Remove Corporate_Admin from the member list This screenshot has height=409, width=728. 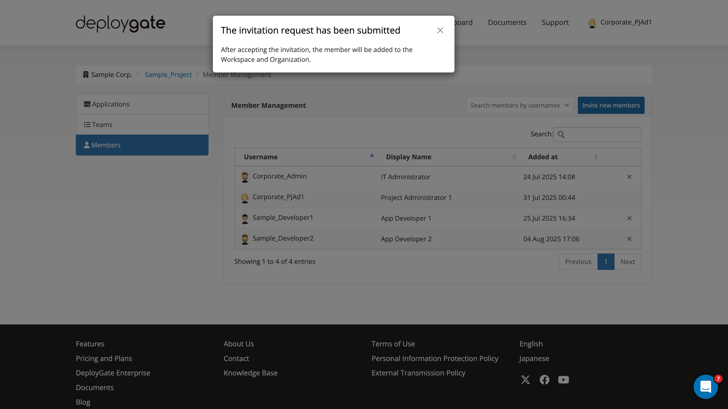[629, 177]
